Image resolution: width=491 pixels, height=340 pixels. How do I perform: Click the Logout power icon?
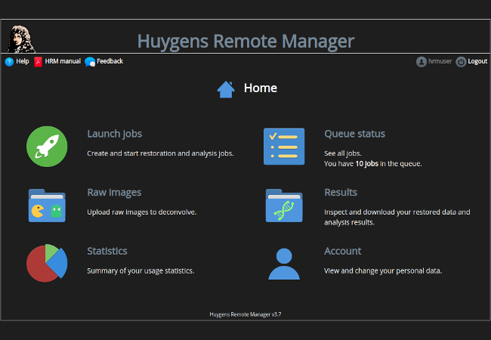461,62
